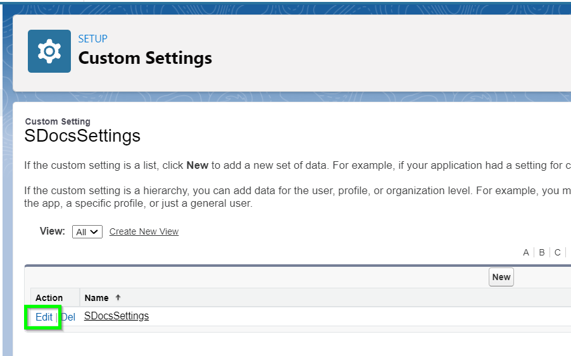The image size is (571, 356).
Task: Open the Create New View link
Action: click(144, 231)
